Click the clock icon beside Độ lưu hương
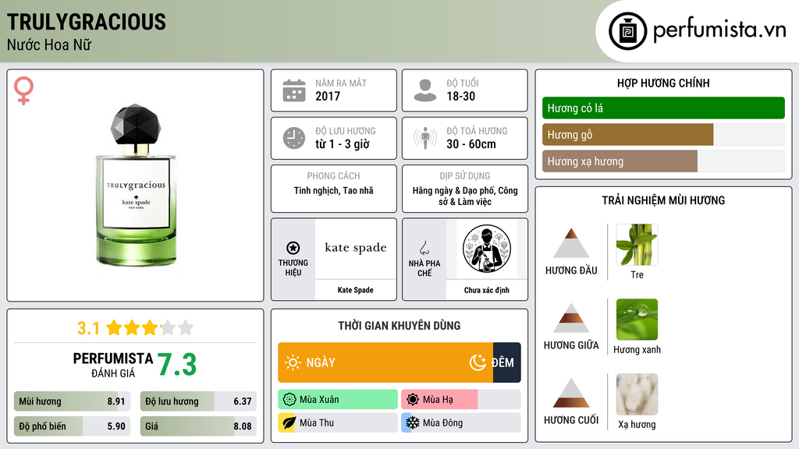 294,138
